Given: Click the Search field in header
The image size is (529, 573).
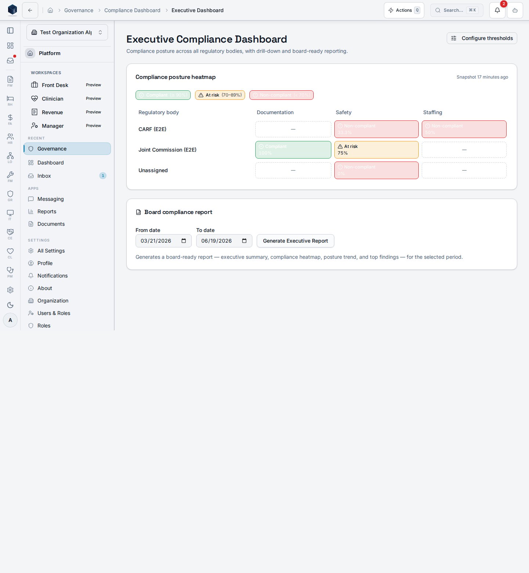Looking at the screenshot, I should pyautogui.click(x=457, y=10).
